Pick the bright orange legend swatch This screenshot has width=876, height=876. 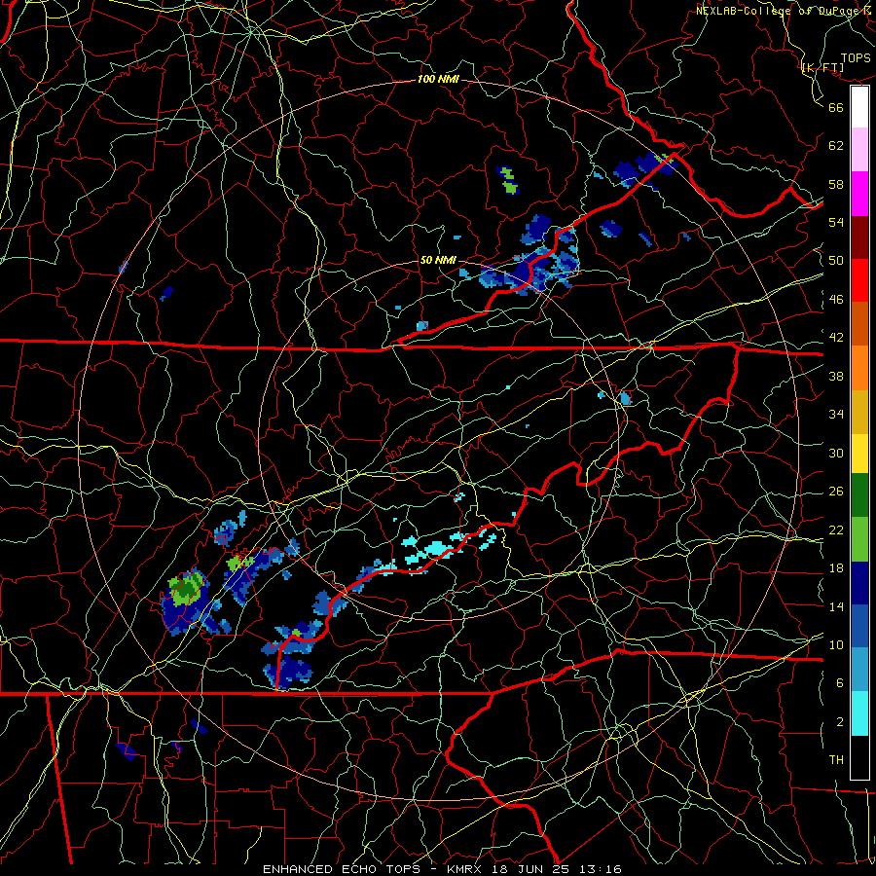point(859,368)
